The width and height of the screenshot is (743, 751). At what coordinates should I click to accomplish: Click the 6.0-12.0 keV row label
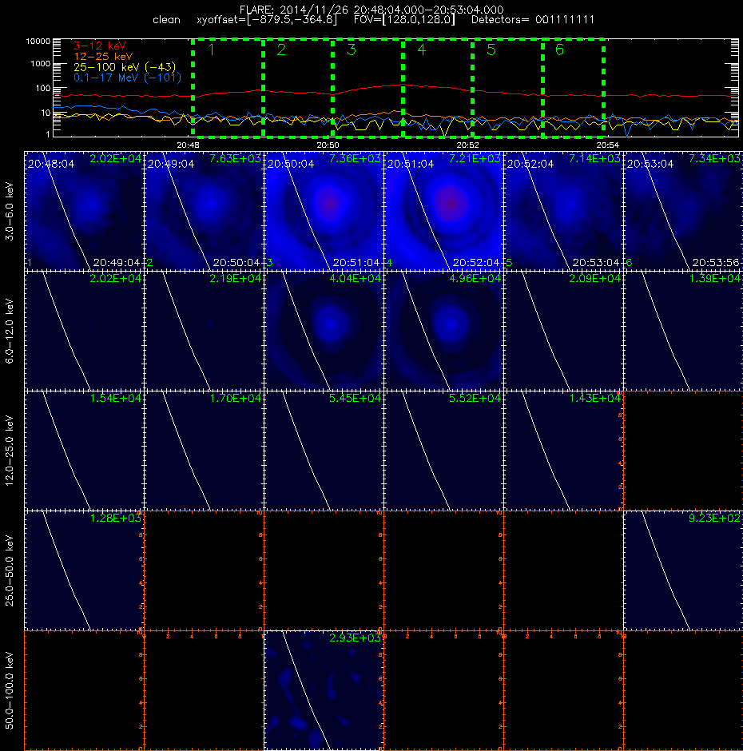10,331
